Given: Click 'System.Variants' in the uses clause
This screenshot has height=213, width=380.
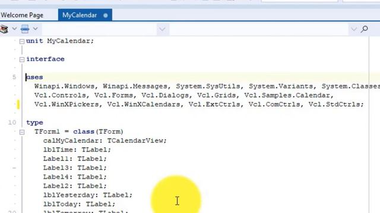Looking at the screenshot, I should [x=281, y=86].
